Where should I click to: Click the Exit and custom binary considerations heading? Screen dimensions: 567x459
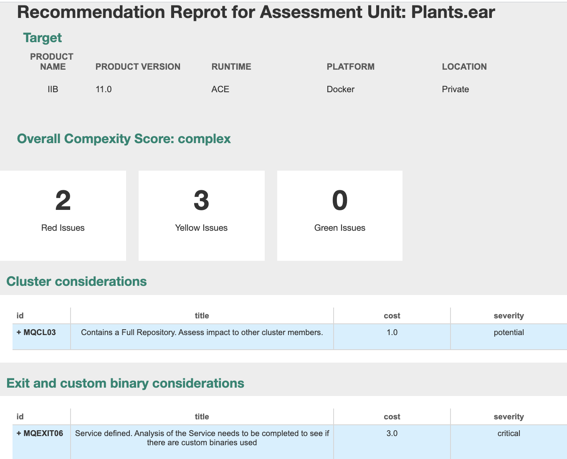(125, 383)
